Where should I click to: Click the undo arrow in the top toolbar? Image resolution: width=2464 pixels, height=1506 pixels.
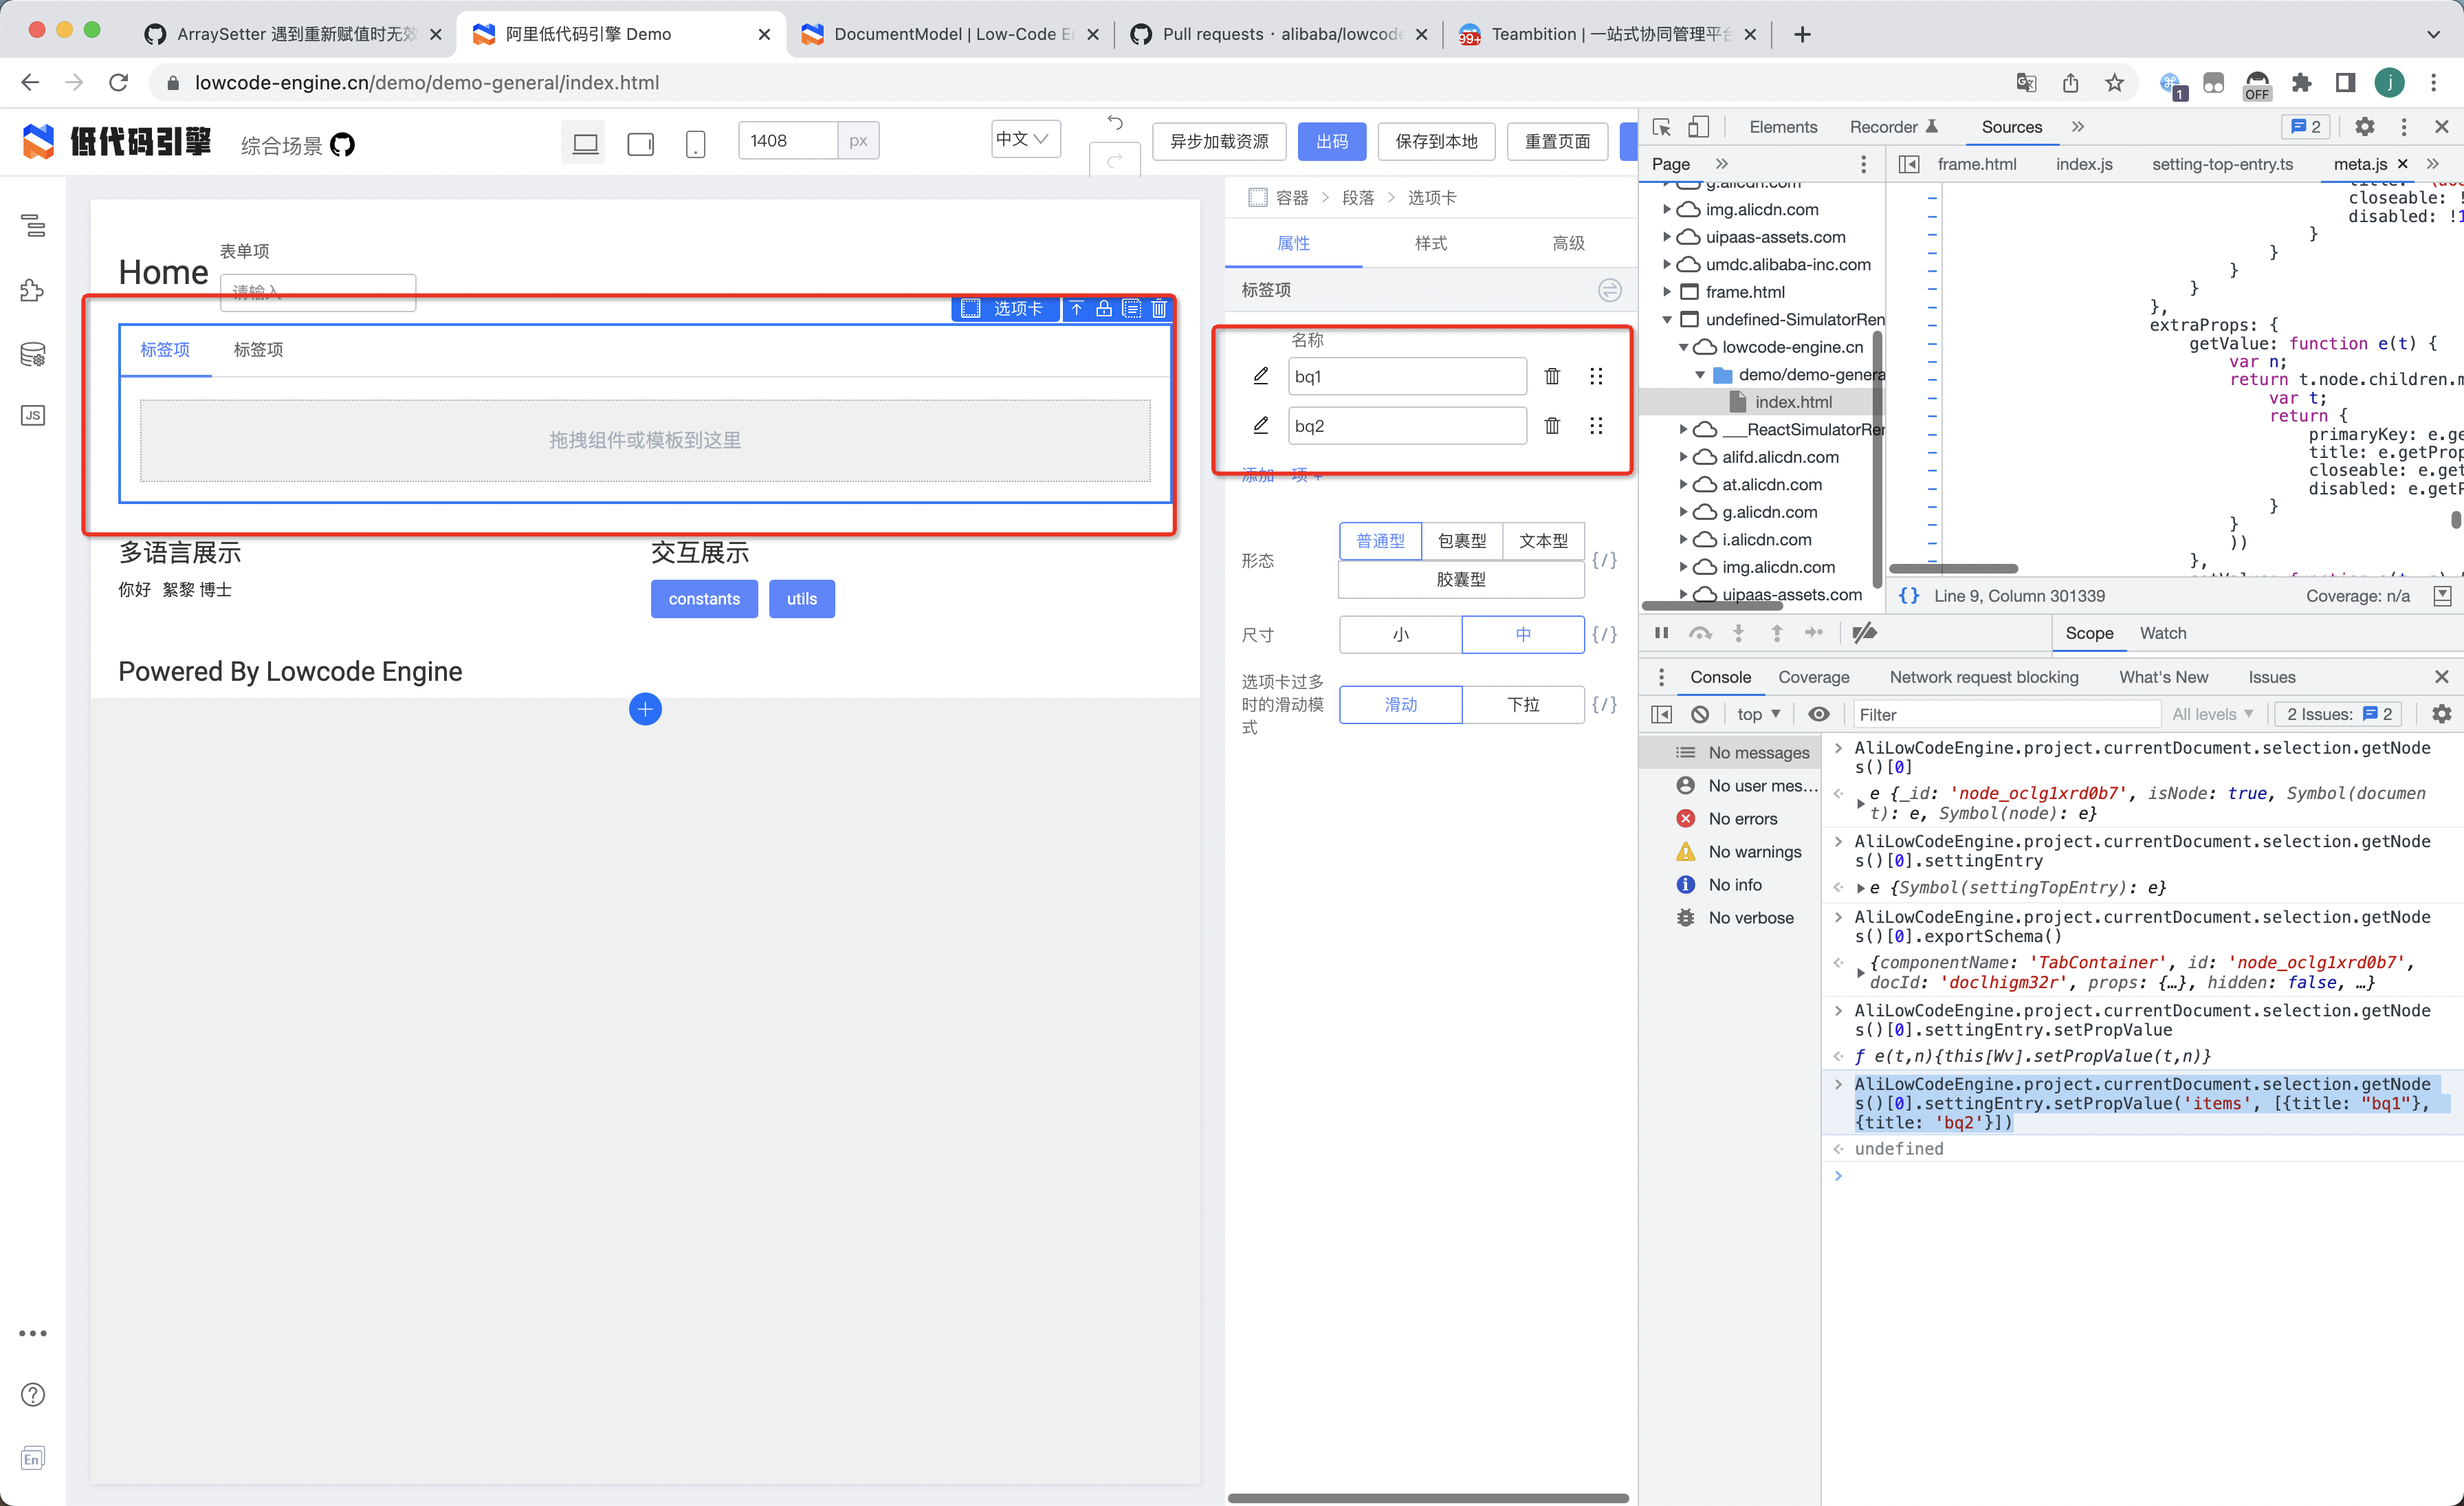[x=1114, y=122]
